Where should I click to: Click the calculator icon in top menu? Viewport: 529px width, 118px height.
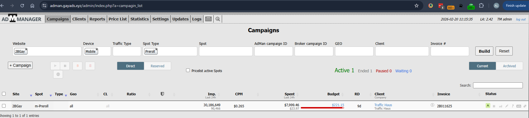coord(208,19)
